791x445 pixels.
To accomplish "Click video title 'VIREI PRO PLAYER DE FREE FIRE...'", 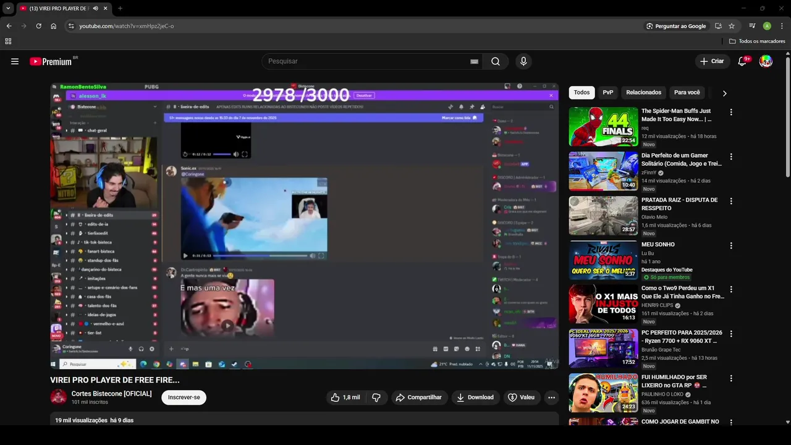I will tap(115, 380).
